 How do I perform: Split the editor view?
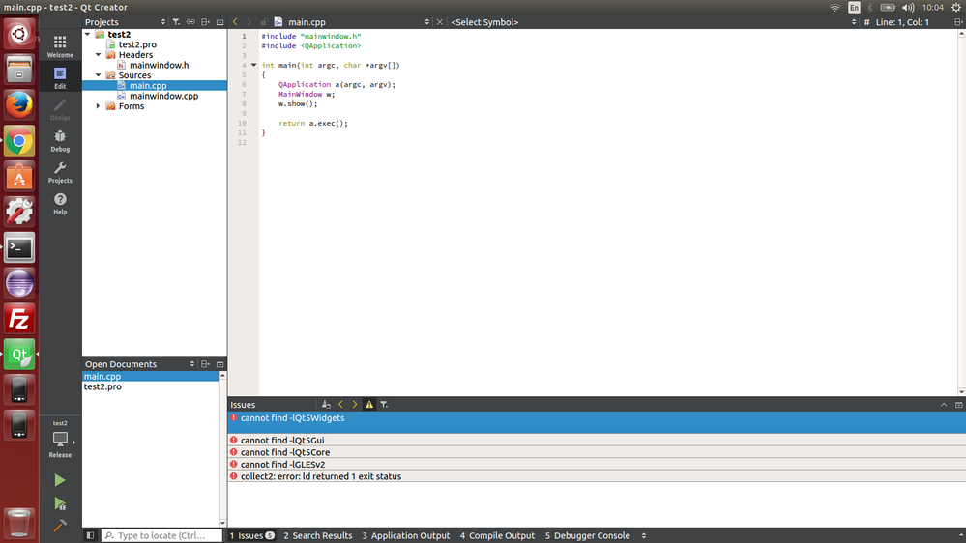pyautogui.click(x=958, y=22)
